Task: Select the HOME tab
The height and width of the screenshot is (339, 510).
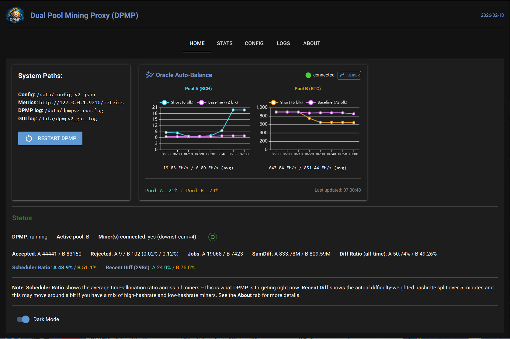Action: click(197, 43)
